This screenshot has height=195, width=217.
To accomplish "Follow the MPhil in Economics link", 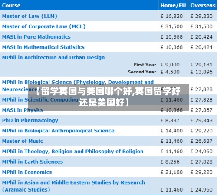I will (x=27, y=172).
